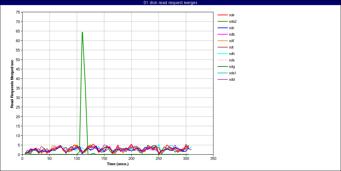Click the sde legend label
341x171 pixels.
(232, 15)
